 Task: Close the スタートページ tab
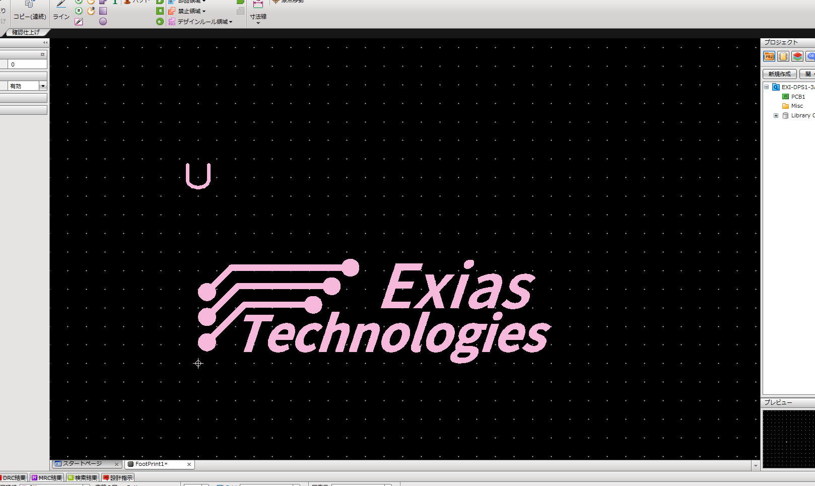116,464
